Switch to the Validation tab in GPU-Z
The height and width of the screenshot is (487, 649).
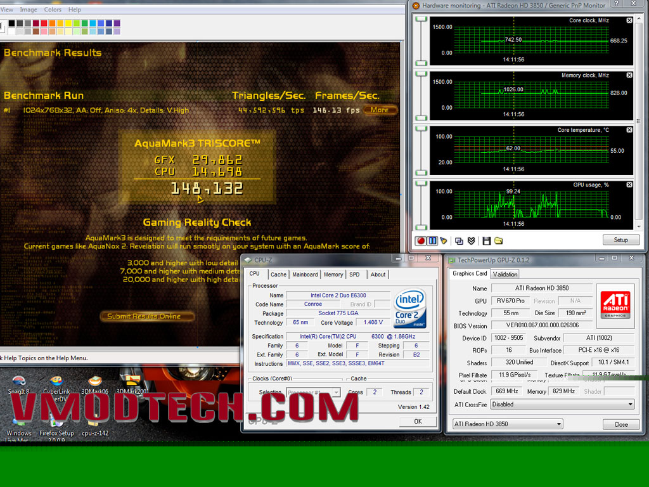[505, 275]
